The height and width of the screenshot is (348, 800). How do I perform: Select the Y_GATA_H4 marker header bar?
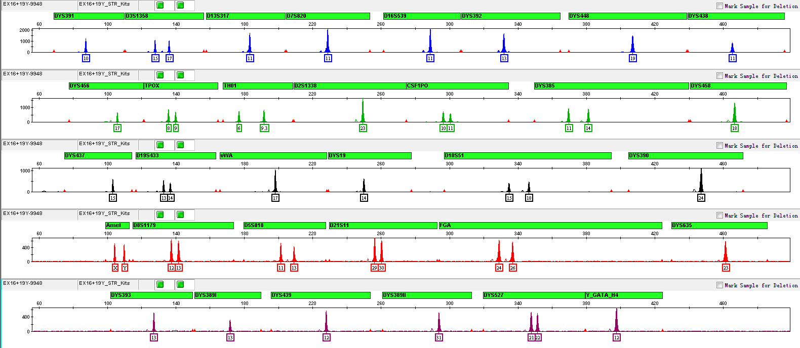click(624, 295)
